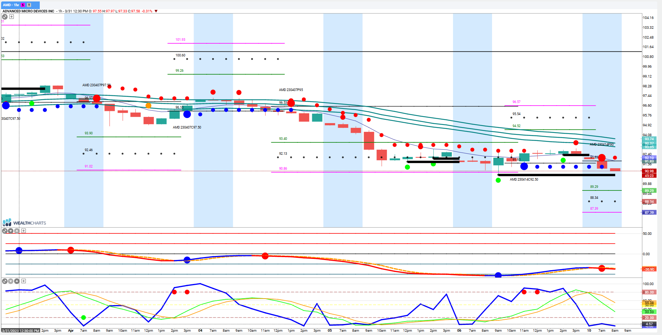Move bottom stochastic pane up with arrow
This screenshot has width=662, height=335.
[x=17, y=281]
